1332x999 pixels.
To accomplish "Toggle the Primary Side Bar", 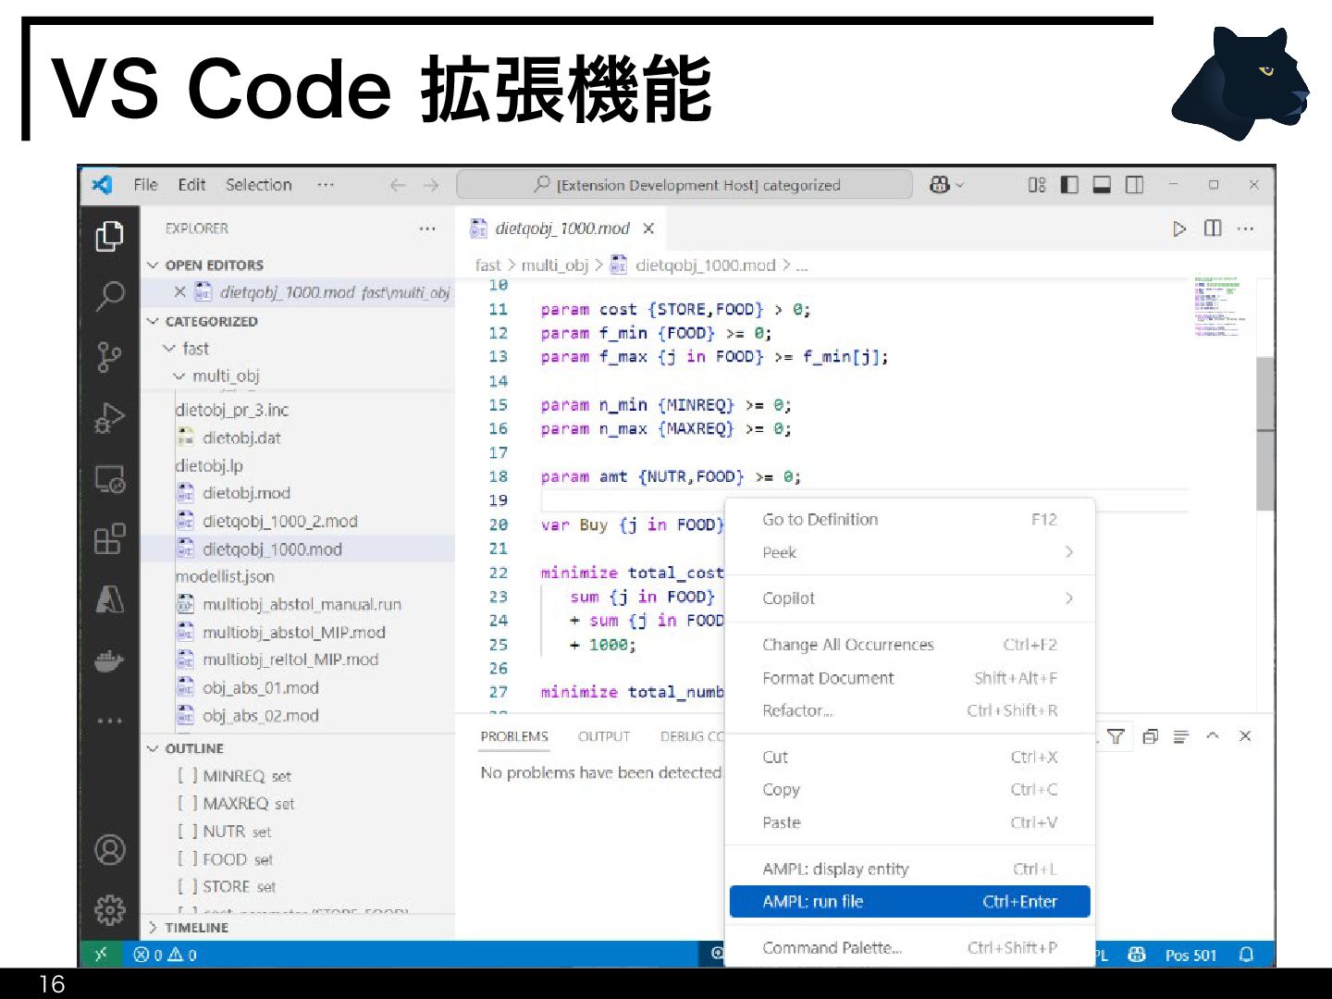I will (x=1069, y=185).
